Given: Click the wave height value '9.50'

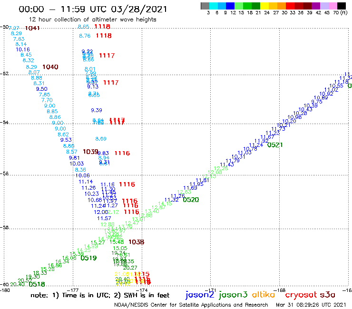Looking at the screenshot, I should [42, 89].
